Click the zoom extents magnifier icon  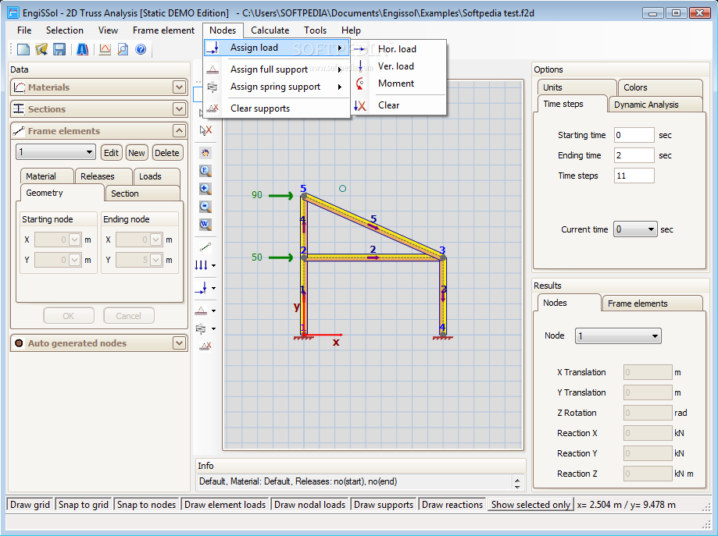point(205,171)
